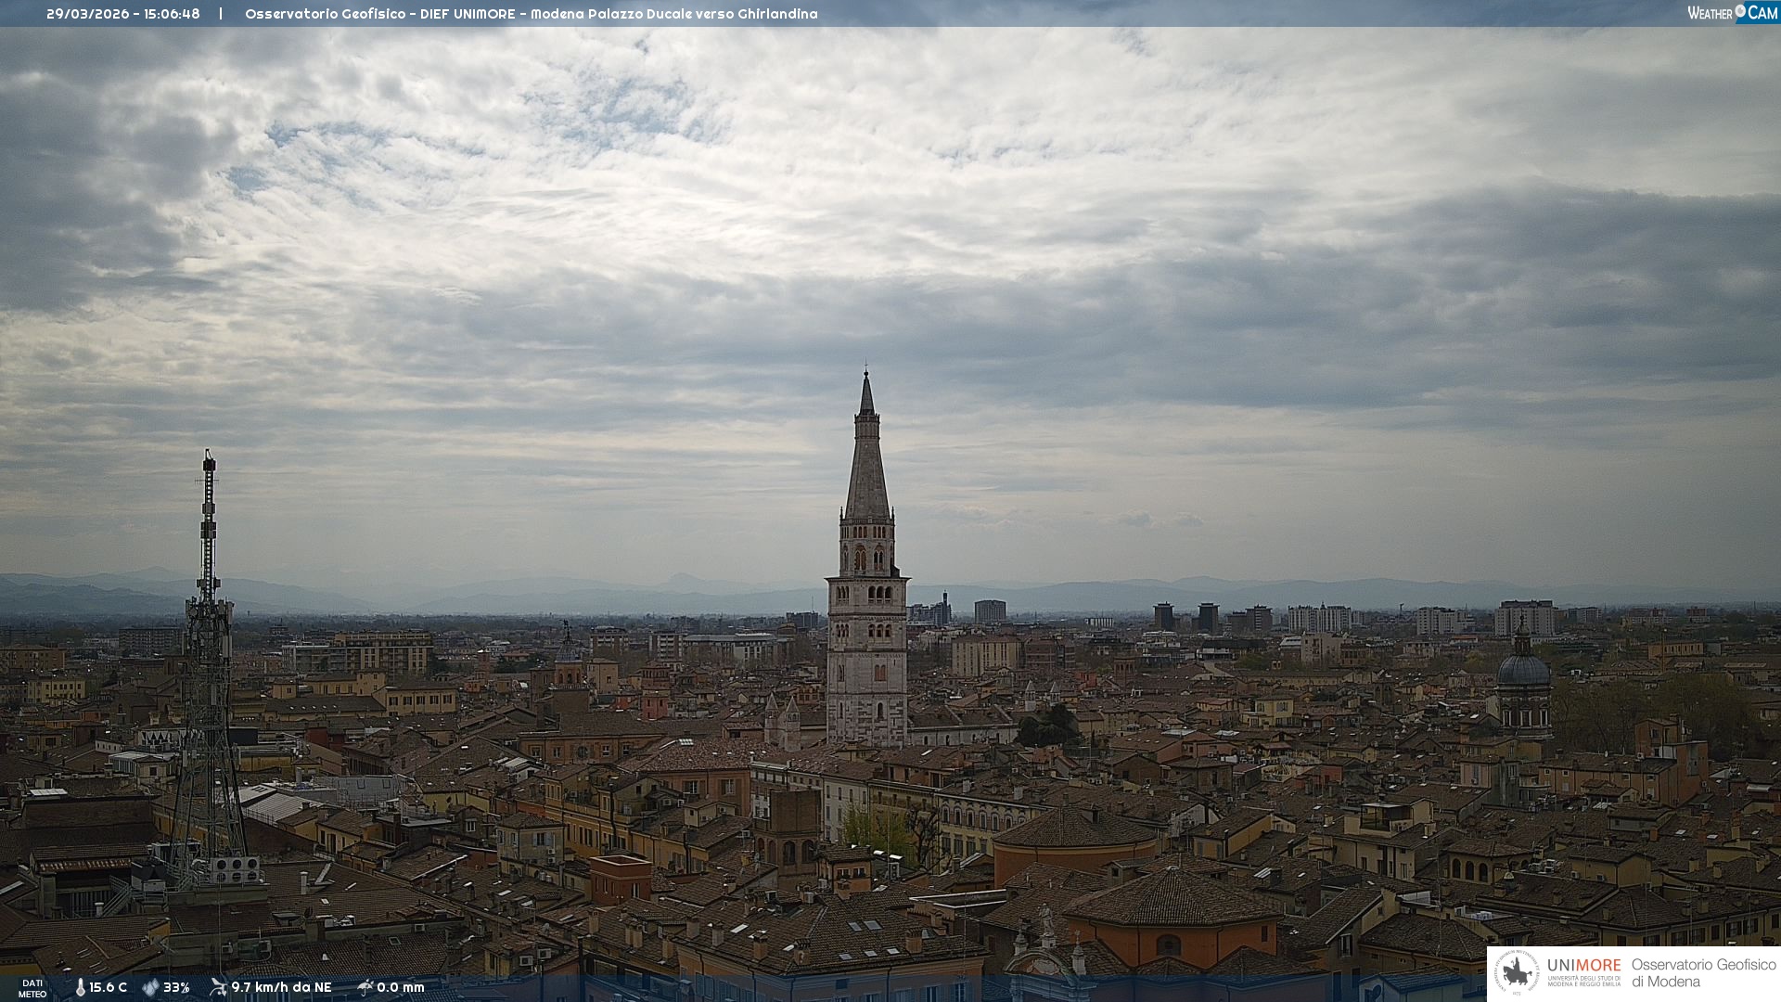Click the 9.7 km/h da NE wind reading
Screen dimensions: 1781x1002
pos(281,988)
